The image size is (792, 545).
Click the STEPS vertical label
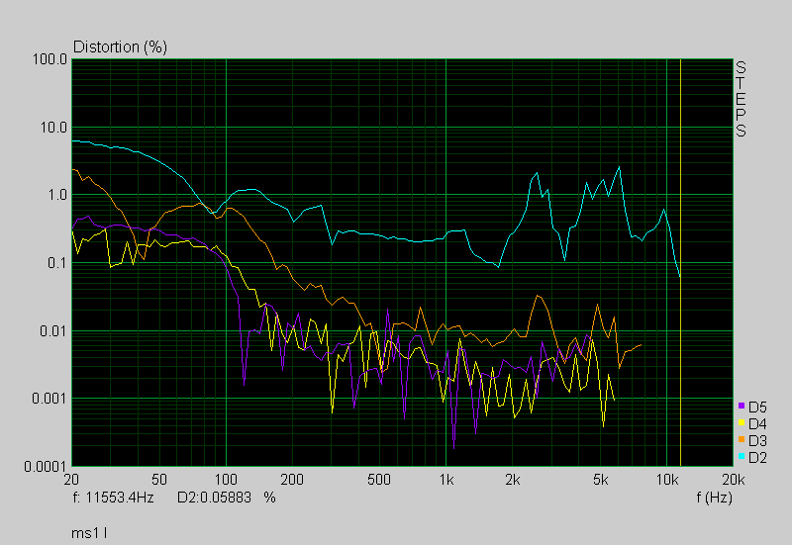pyautogui.click(x=741, y=99)
